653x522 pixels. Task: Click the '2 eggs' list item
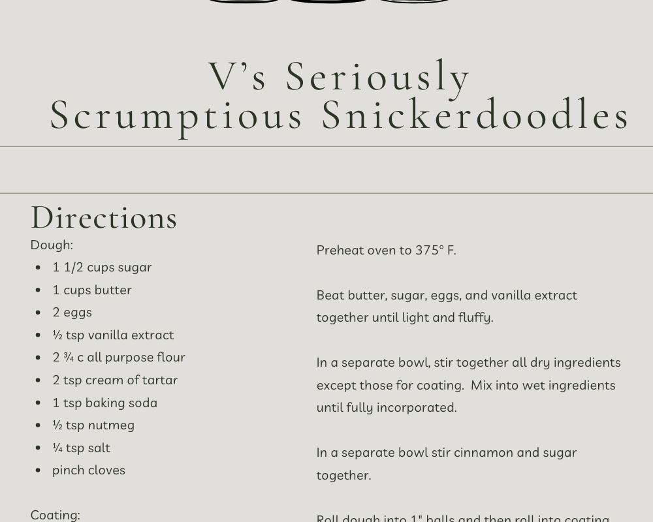[72, 312]
